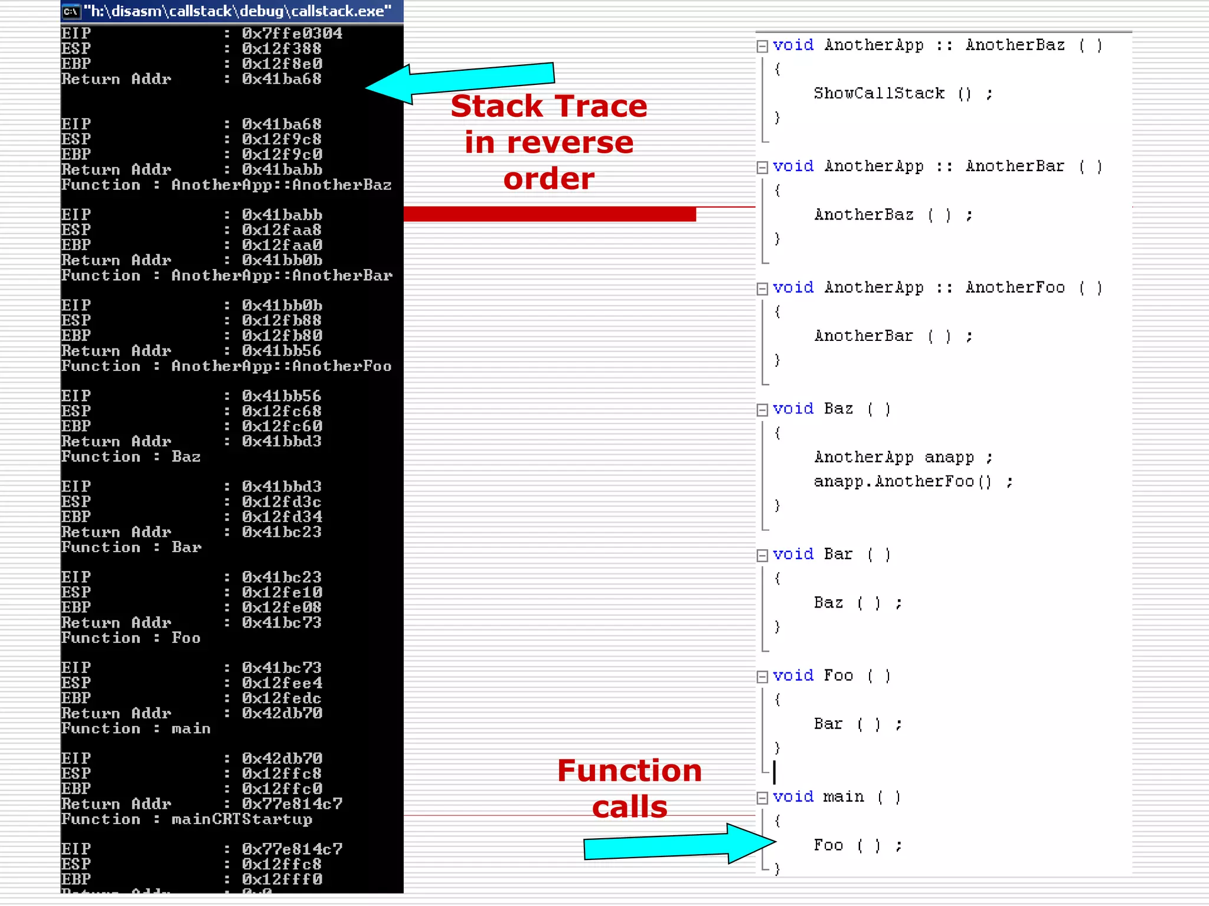
Task: Click the Baz ( ) ; call inside Bar
Action: point(858,603)
